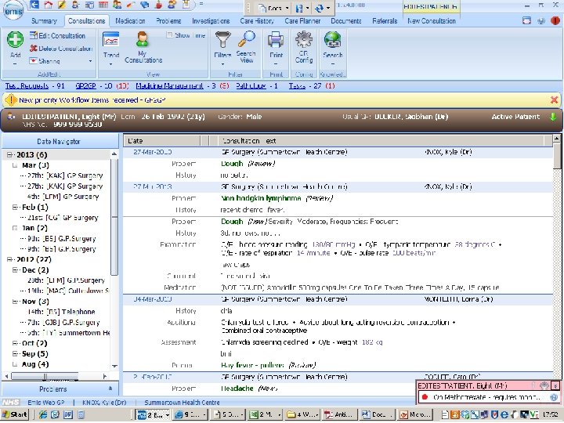Switch to the Care History tab
Image resolution: width=564 pixels, height=423 pixels.
pyautogui.click(x=257, y=21)
